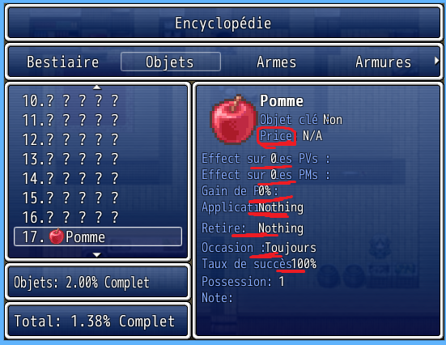
Task: Click the Objets 2.00% Complet progress box
Action: (x=98, y=282)
